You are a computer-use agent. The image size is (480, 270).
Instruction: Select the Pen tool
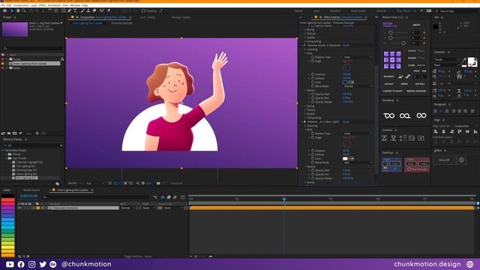click(70, 10)
